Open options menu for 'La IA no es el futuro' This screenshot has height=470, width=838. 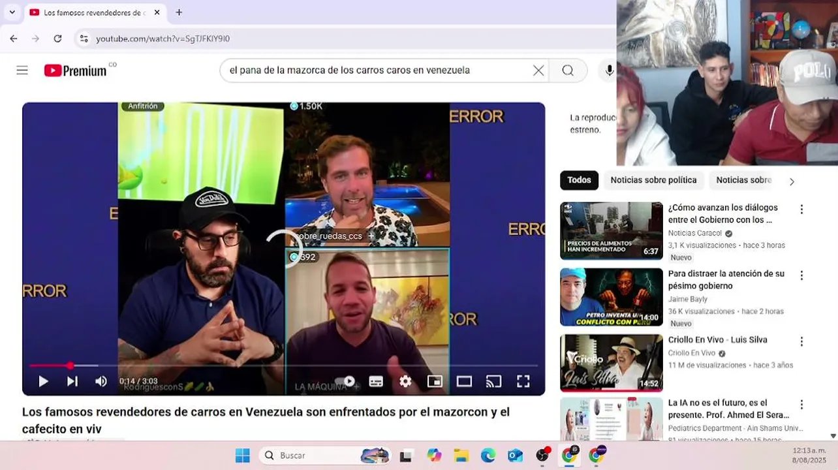pyautogui.click(x=801, y=405)
